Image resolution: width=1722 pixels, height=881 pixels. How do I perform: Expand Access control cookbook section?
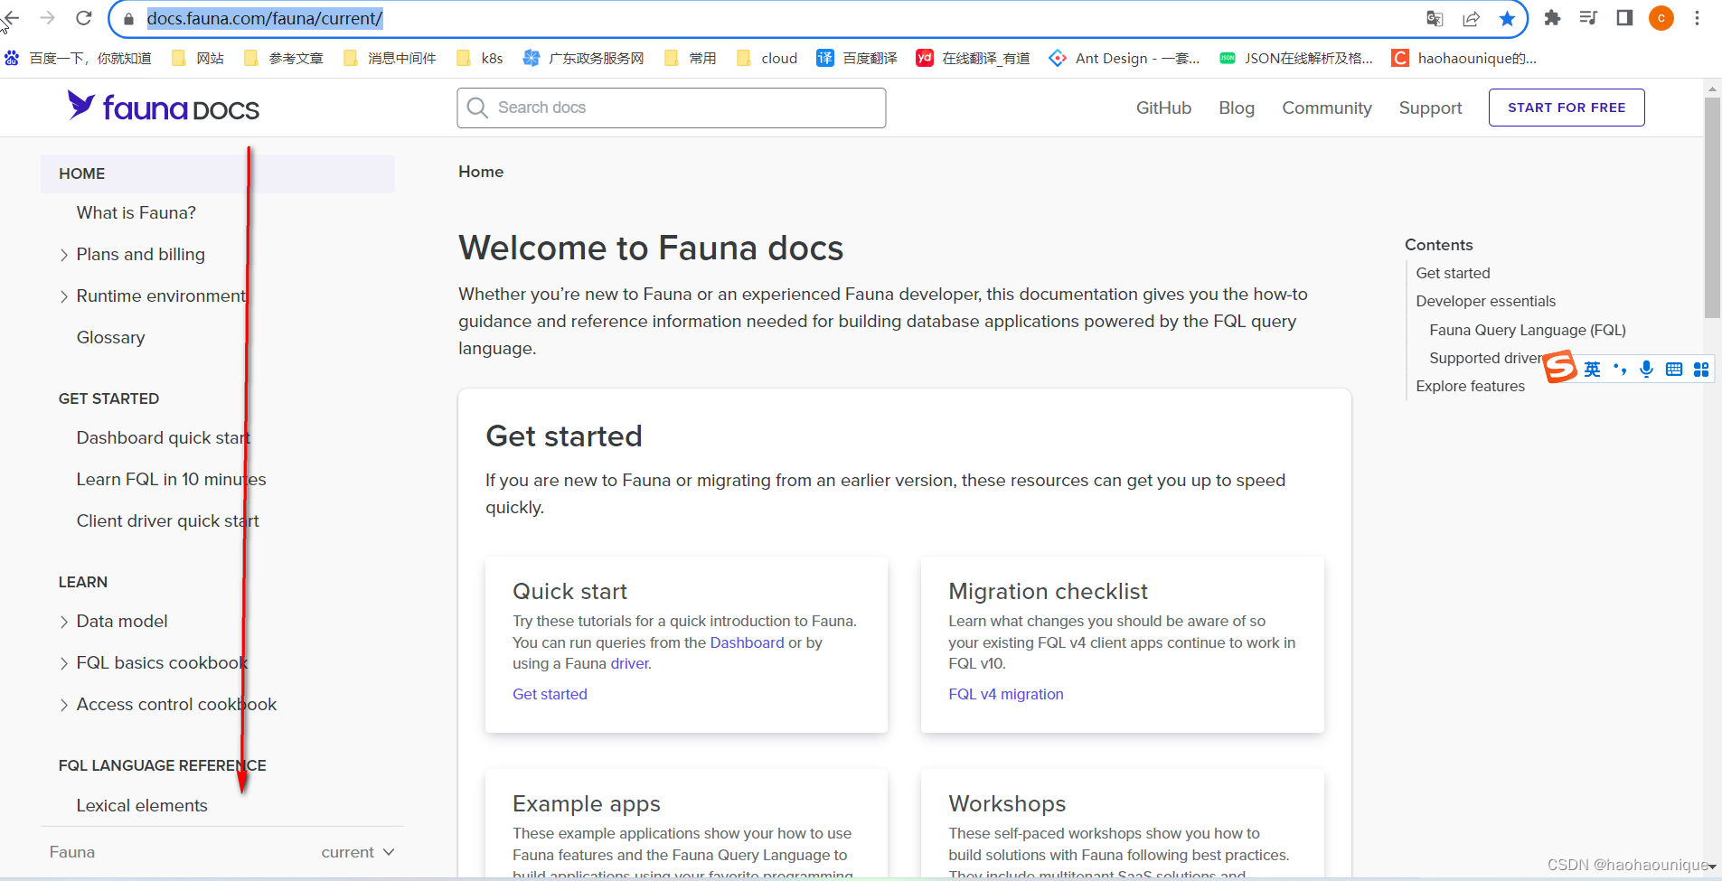coord(64,705)
